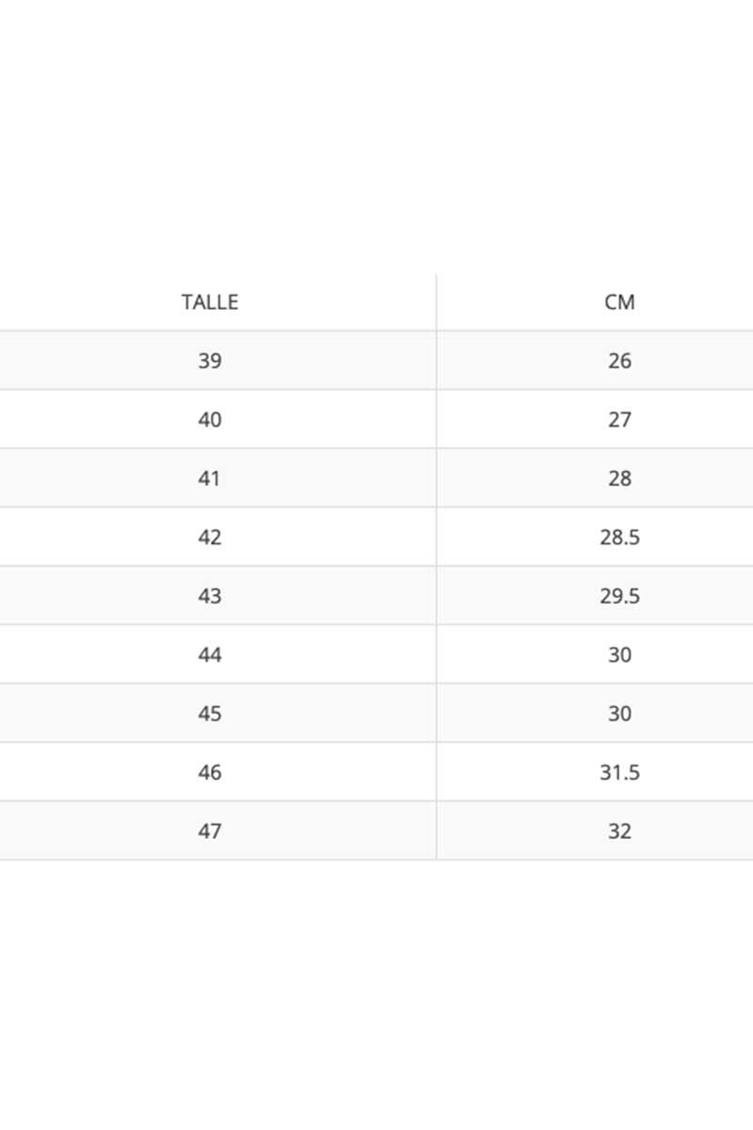Click the 27 cm value
753x1130 pixels.
619,419
